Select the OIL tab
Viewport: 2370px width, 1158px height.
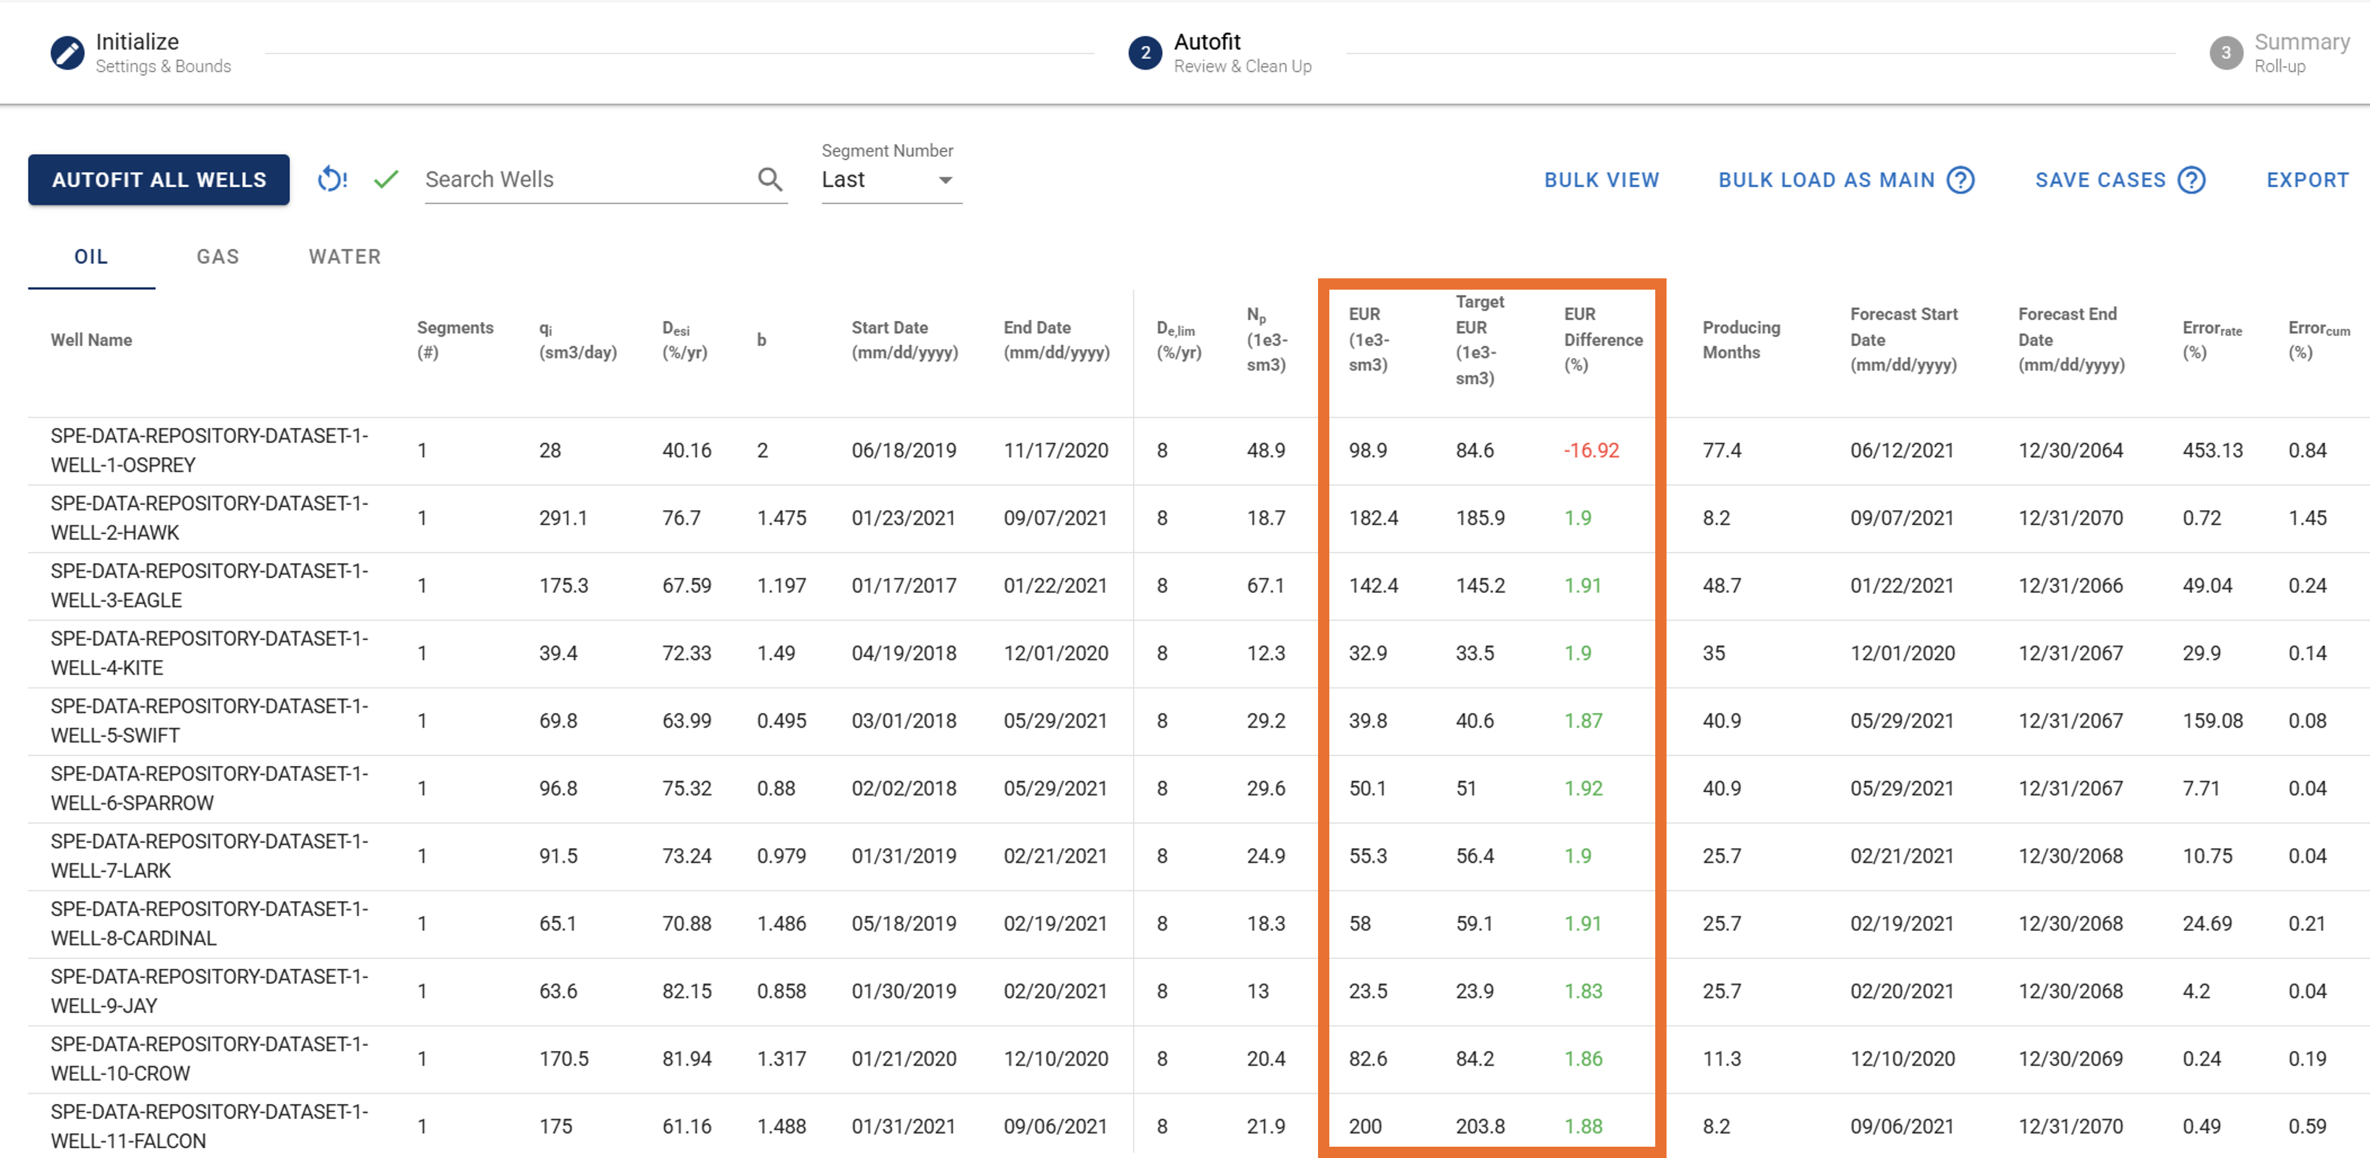click(x=91, y=257)
